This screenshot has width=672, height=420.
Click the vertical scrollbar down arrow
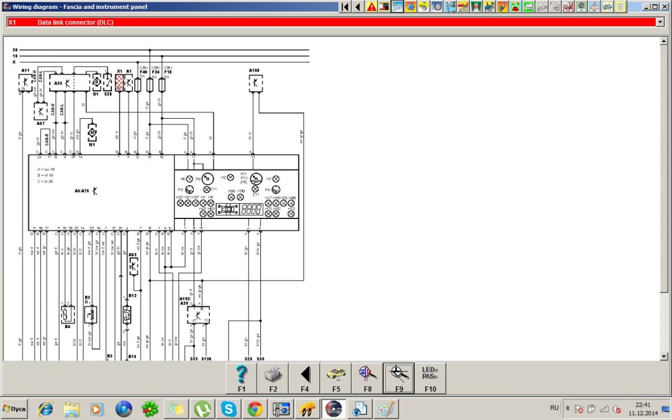tap(664, 356)
